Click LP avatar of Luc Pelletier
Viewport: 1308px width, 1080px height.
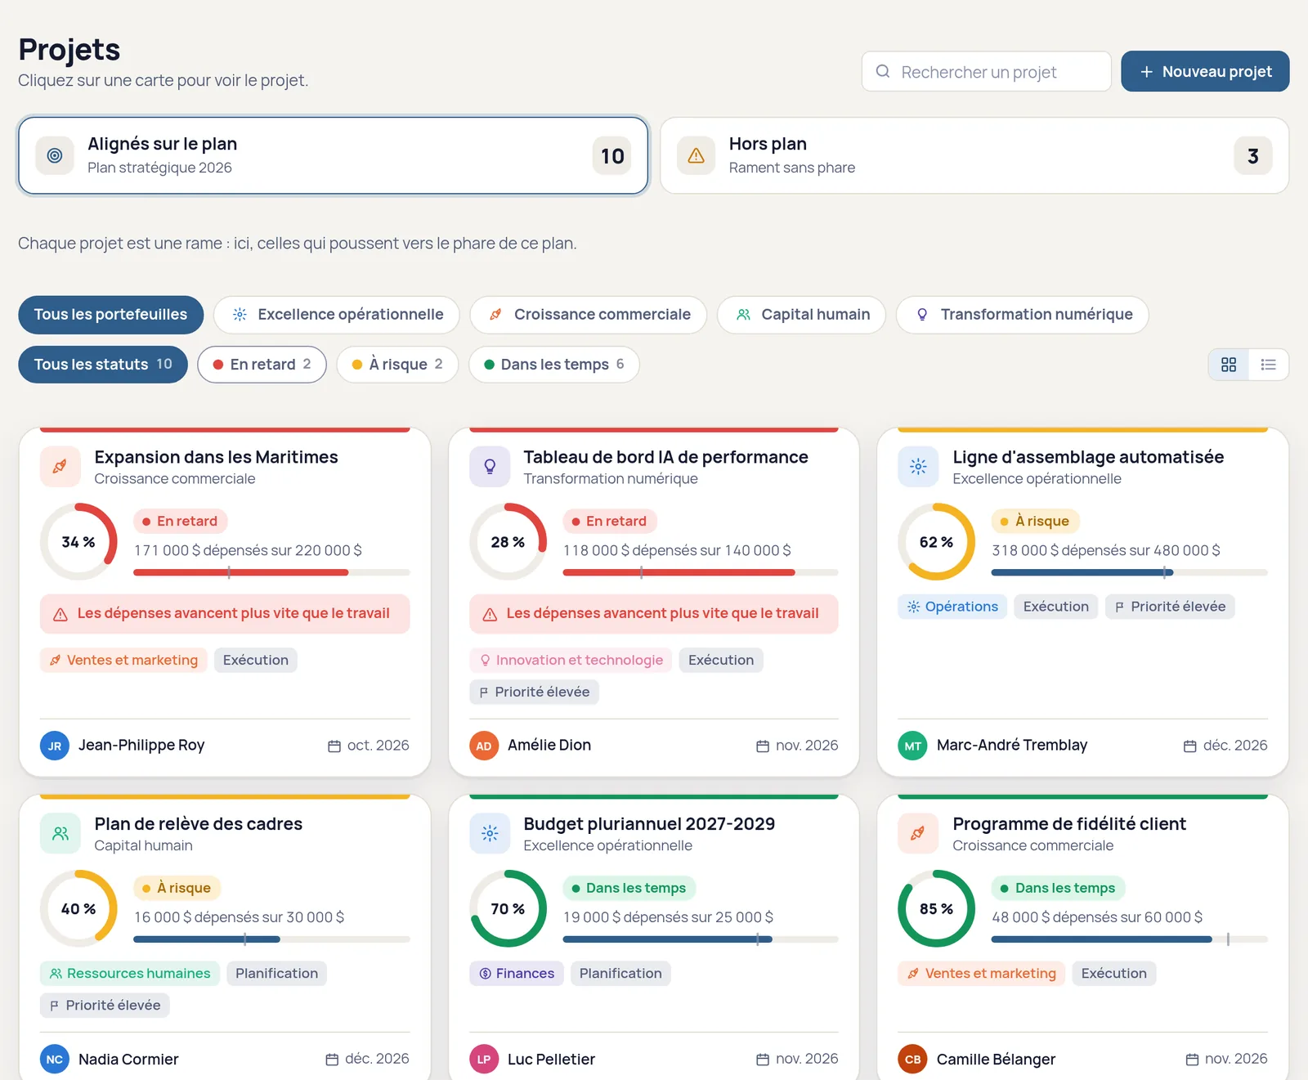coord(484,1060)
